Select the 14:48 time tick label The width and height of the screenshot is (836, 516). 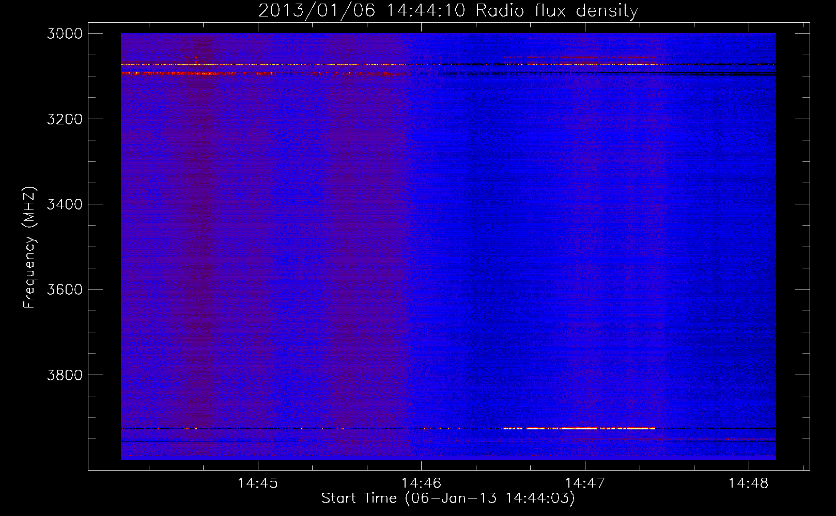click(748, 483)
